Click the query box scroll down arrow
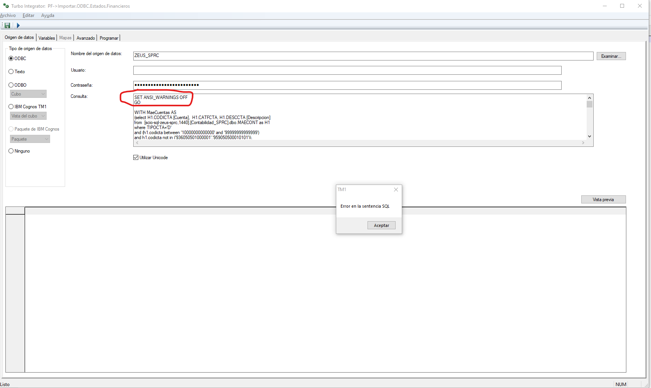This screenshot has width=651, height=388. click(x=589, y=136)
